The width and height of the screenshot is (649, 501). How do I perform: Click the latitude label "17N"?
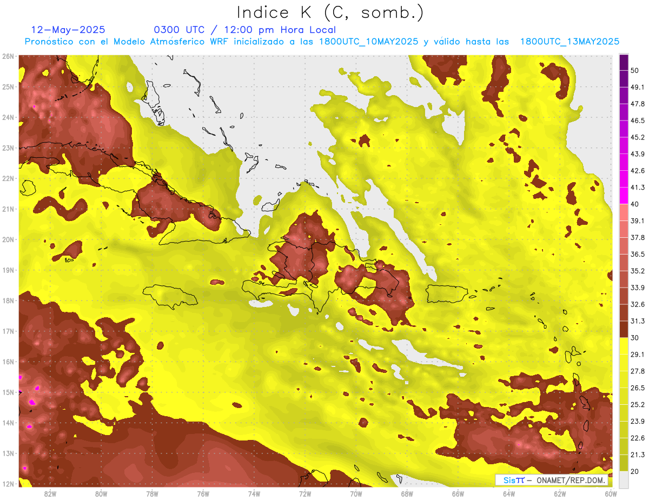tap(8, 331)
